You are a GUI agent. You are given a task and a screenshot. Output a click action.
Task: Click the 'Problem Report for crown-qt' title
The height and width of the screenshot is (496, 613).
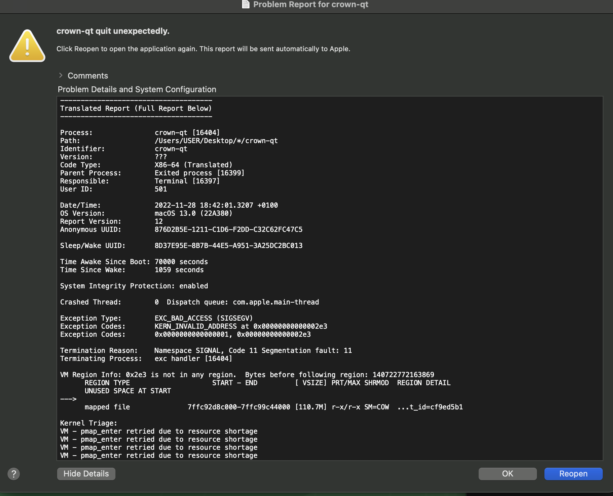[x=310, y=4]
